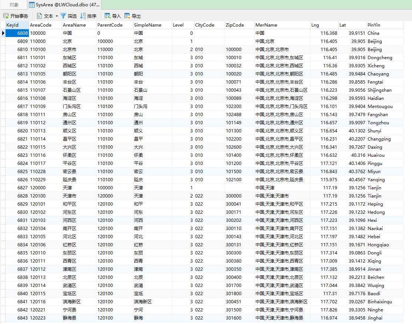Click the table icon on the SysArea tab

click(32, 5)
